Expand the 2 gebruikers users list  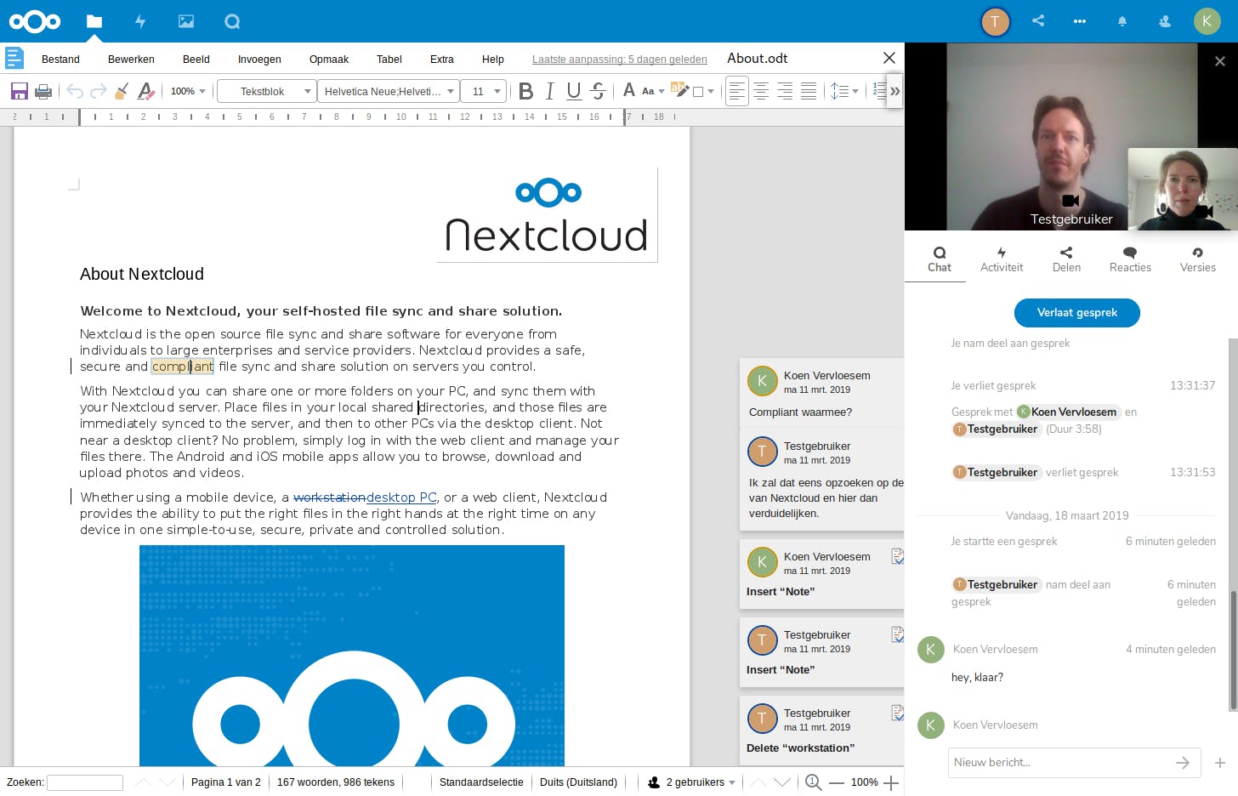pyautogui.click(x=691, y=782)
